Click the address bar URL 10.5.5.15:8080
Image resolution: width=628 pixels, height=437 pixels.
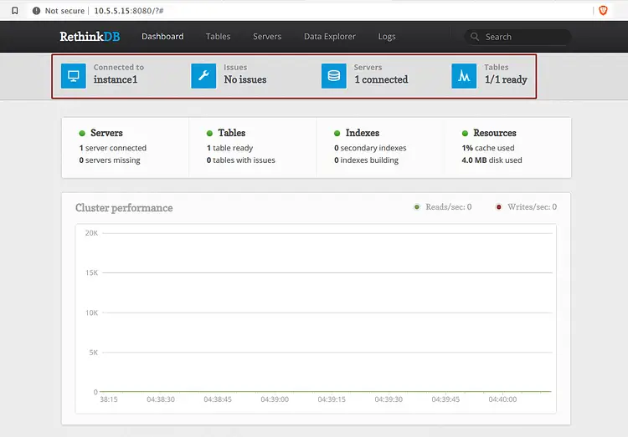[129, 11]
